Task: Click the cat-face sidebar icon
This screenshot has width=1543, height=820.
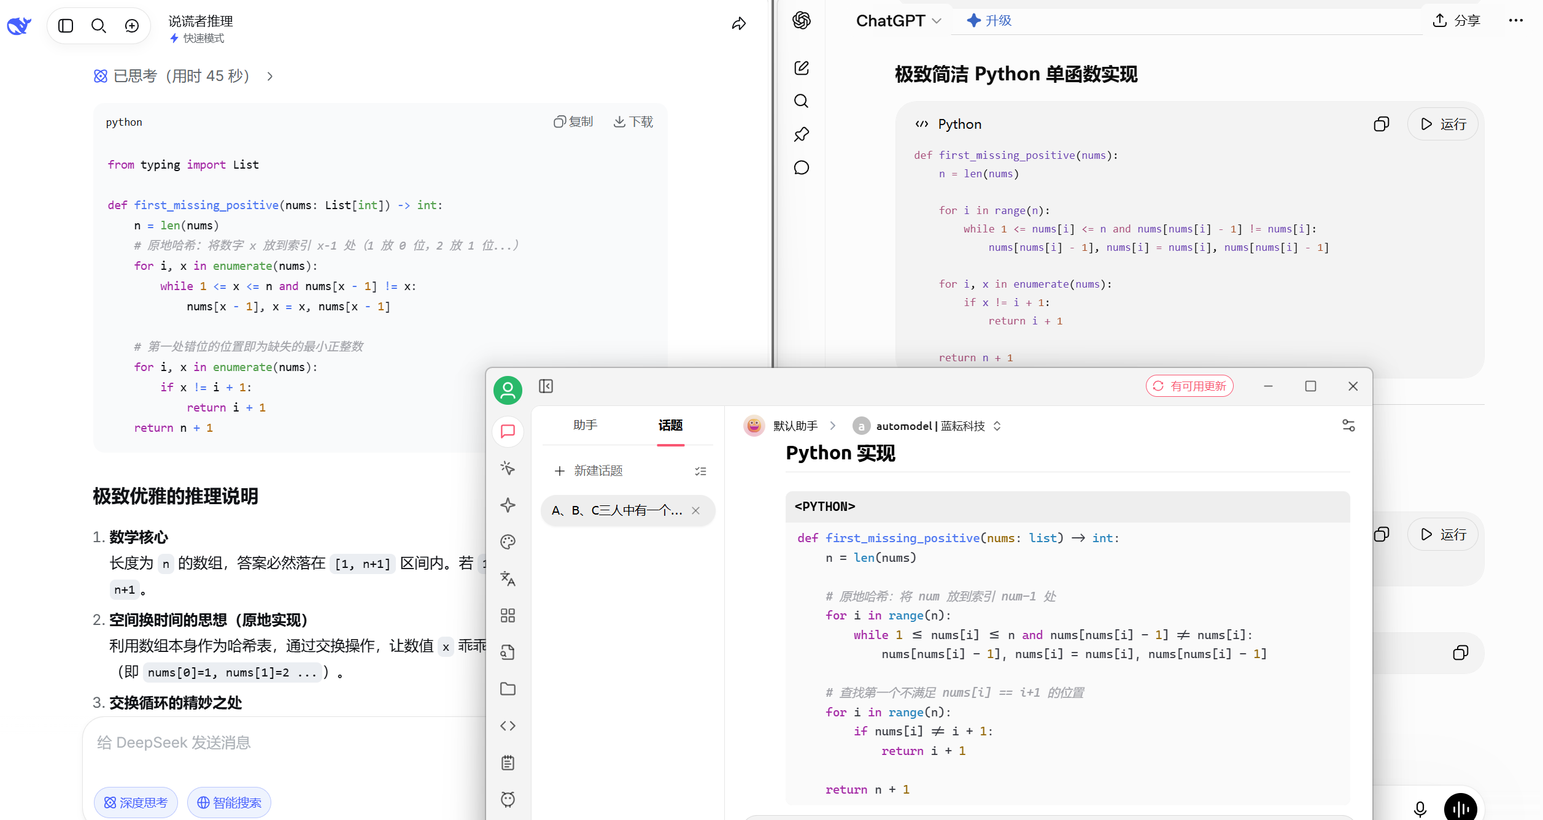Action: pos(508,799)
